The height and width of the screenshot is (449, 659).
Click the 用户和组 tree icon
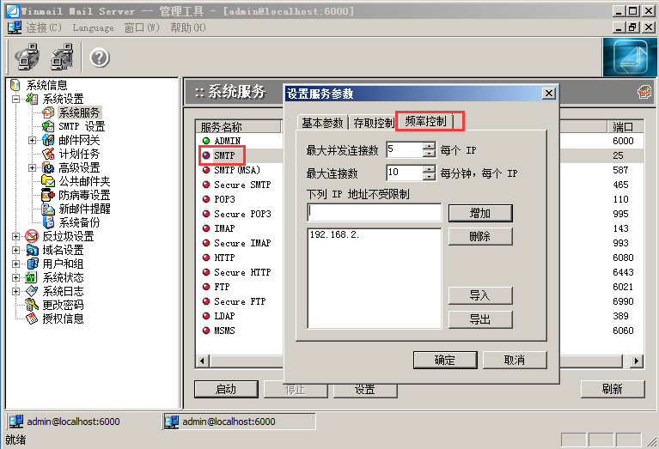[x=32, y=264]
